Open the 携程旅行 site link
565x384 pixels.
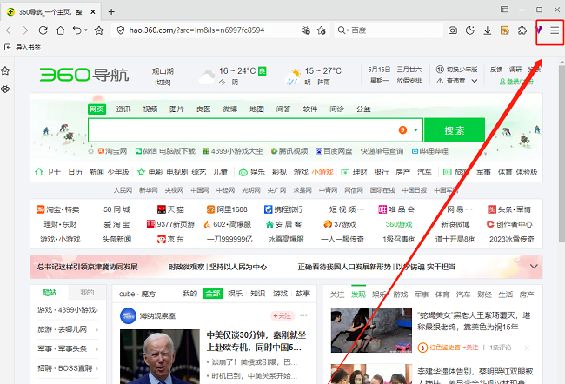(283, 209)
